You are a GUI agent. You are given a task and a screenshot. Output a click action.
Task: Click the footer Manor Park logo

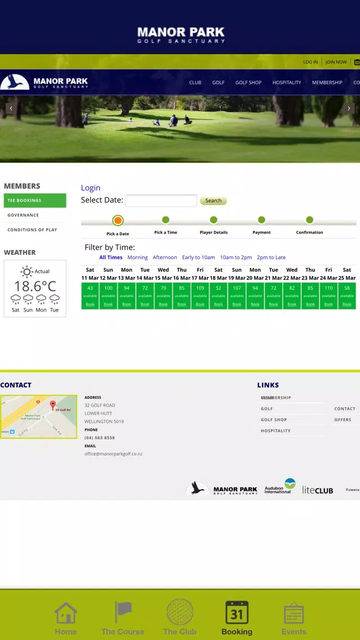coord(221,488)
